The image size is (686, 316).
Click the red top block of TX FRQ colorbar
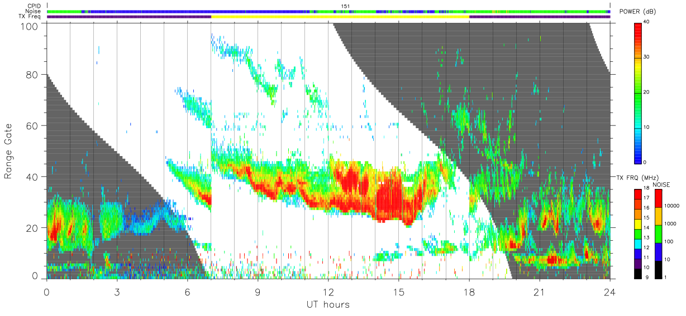point(638,194)
